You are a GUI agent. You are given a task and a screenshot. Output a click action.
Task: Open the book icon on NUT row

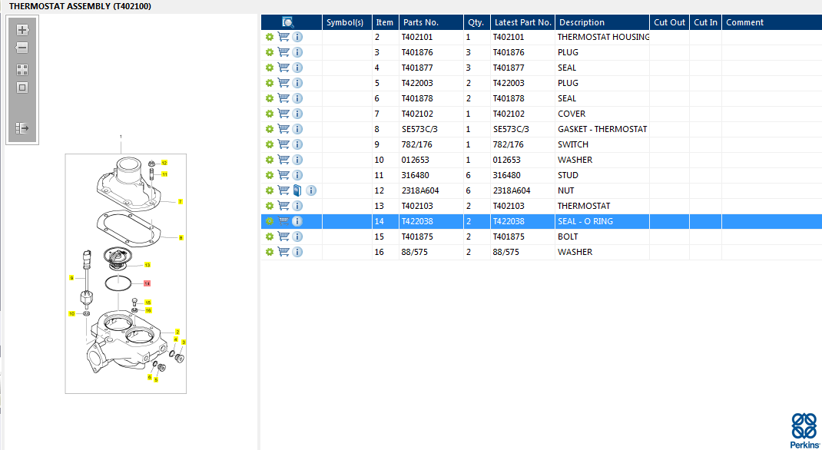(x=297, y=190)
